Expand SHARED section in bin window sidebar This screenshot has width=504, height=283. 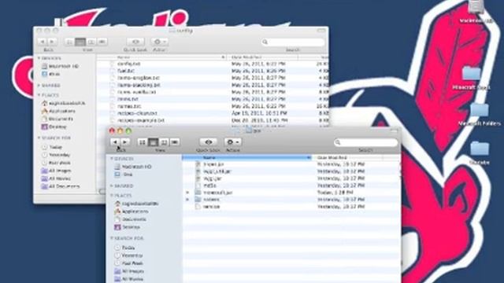pos(112,186)
